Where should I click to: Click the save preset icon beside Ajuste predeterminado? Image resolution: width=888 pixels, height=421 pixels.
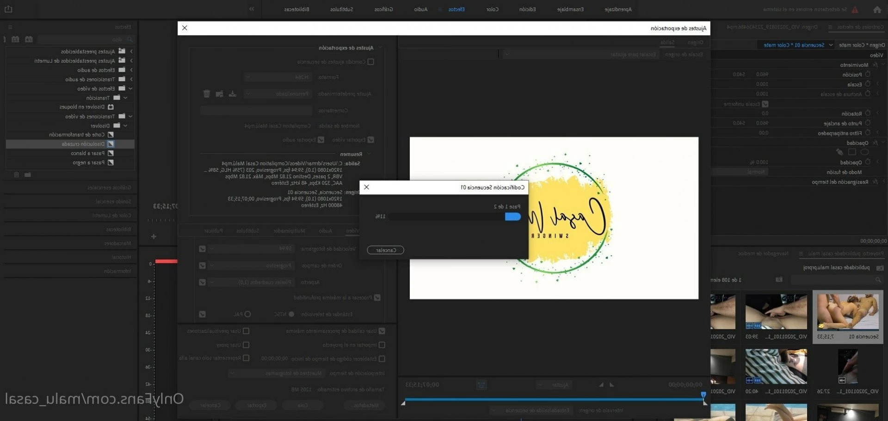(x=233, y=94)
